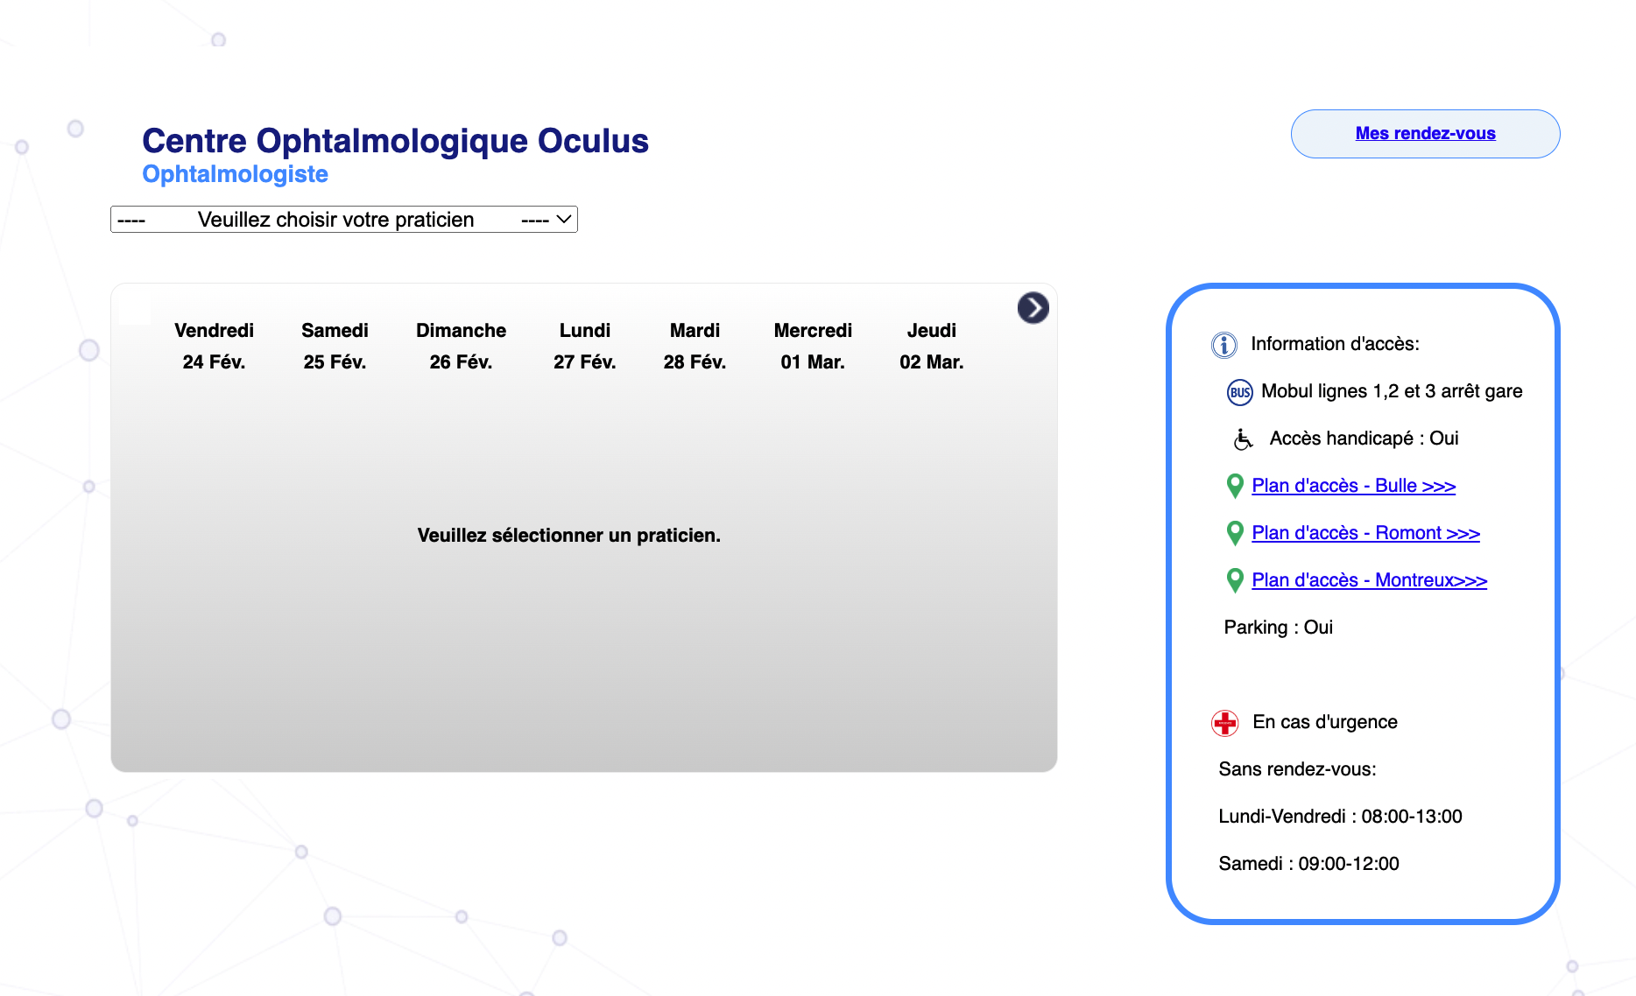The width and height of the screenshot is (1636, 996).
Task: Follow the Plan d'accès - Romont link
Action: [x=1365, y=533]
